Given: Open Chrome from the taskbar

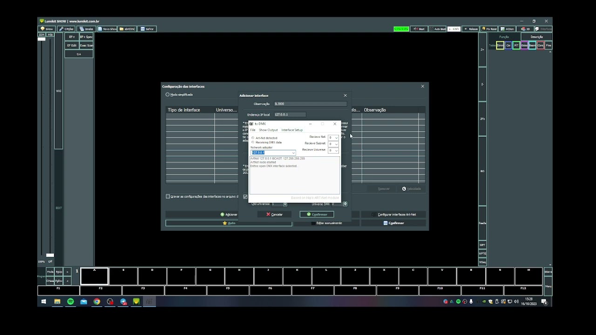Looking at the screenshot, I should [97, 301].
